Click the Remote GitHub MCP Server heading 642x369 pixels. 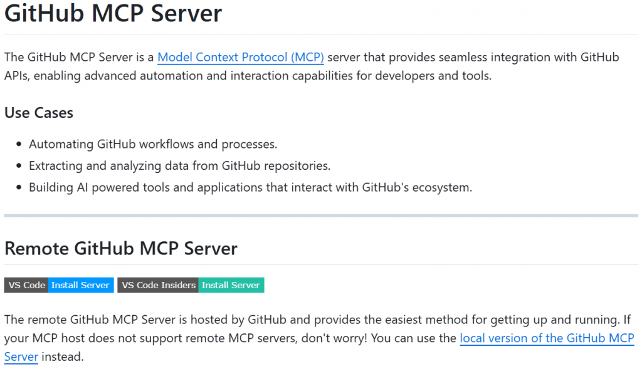[120, 249]
